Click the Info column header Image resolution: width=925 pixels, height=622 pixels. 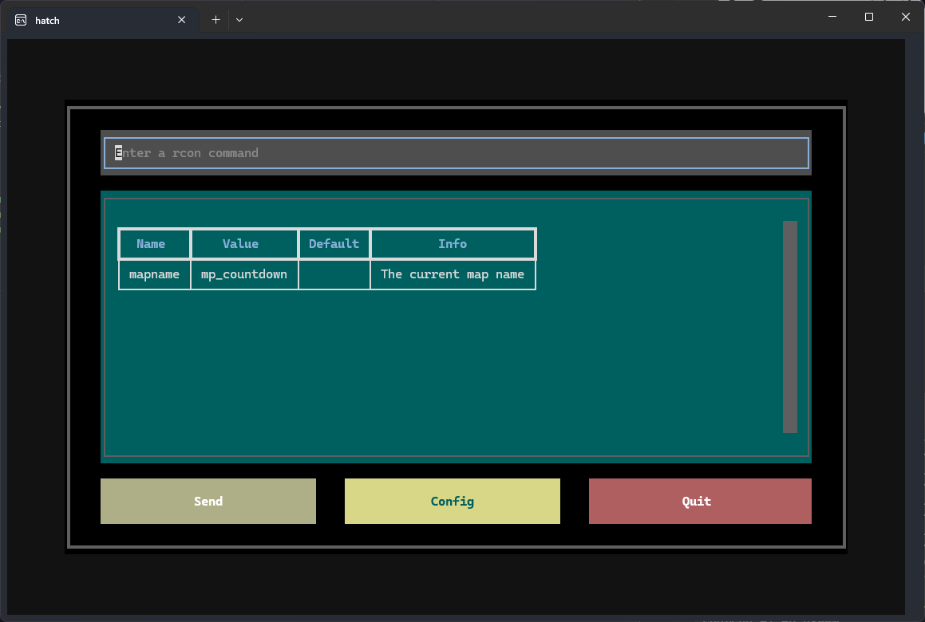(x=453, y=244)
